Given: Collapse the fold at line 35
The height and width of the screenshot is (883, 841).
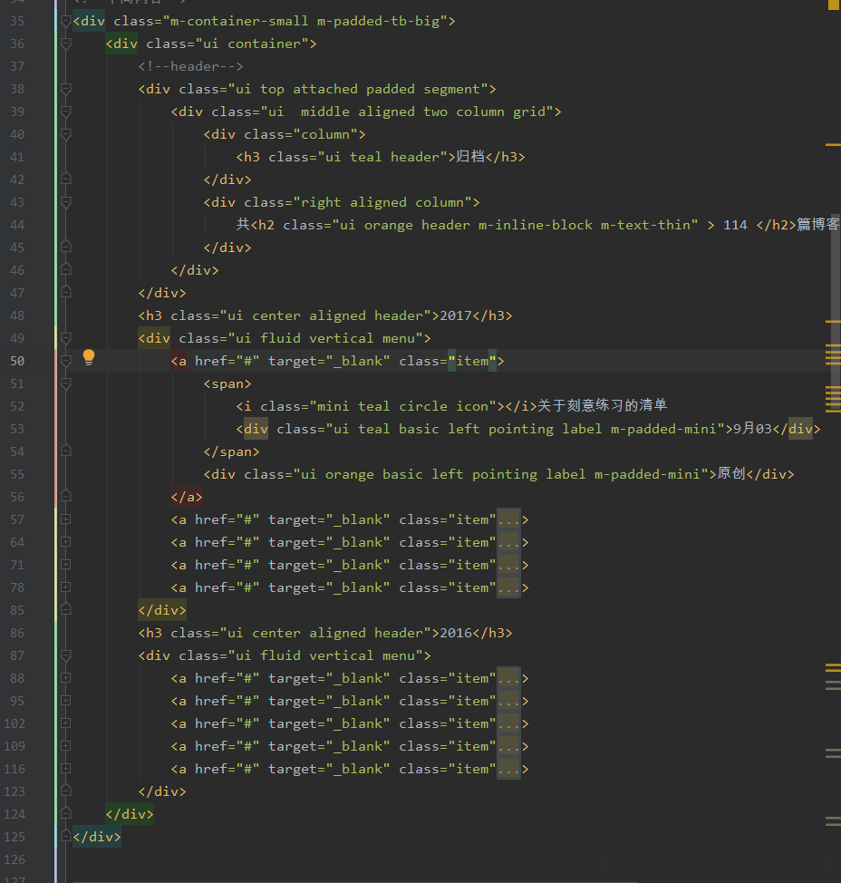Looking at the screenshot, I should pyautogui.click(x=66, y=22).
